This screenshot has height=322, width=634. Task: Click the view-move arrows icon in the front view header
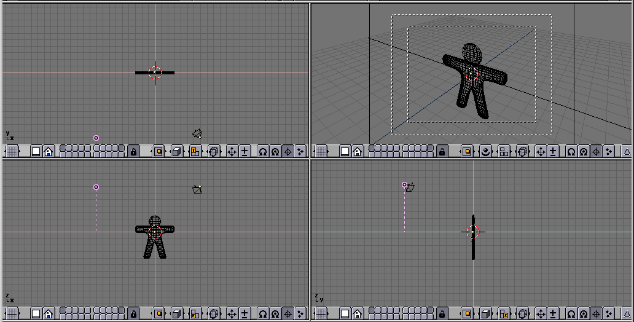pyautogui.click(x=232, y=314)
